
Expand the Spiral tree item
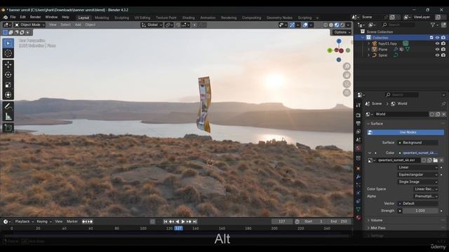369,55
